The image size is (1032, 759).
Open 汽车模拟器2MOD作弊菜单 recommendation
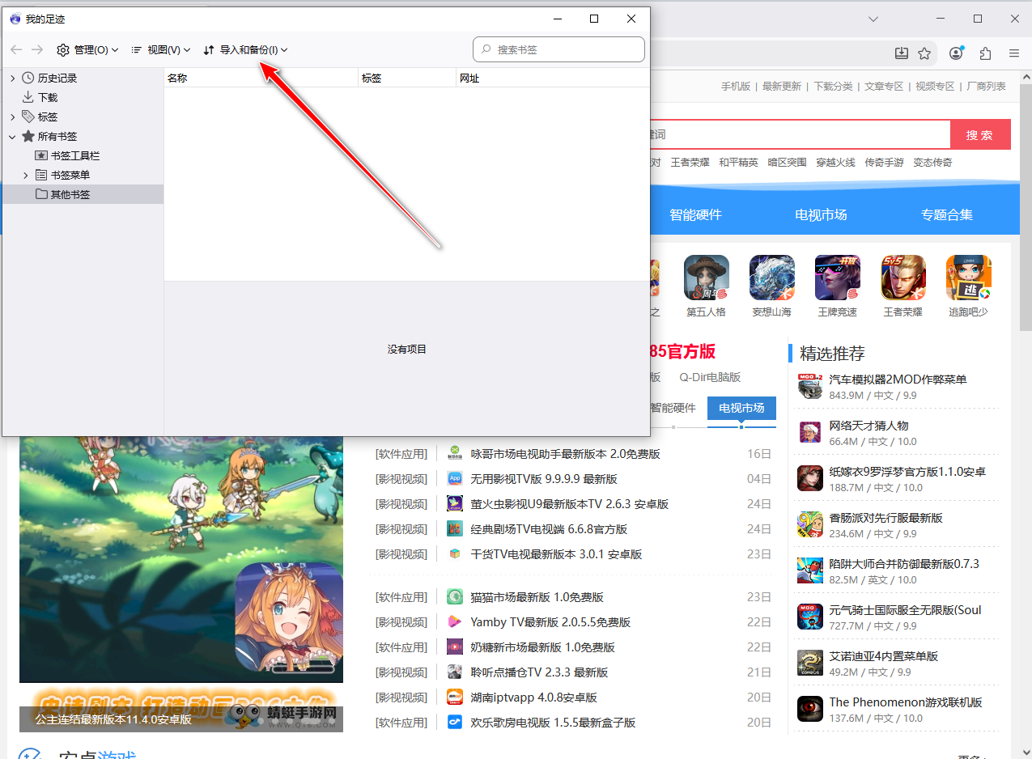coord(898,379)
